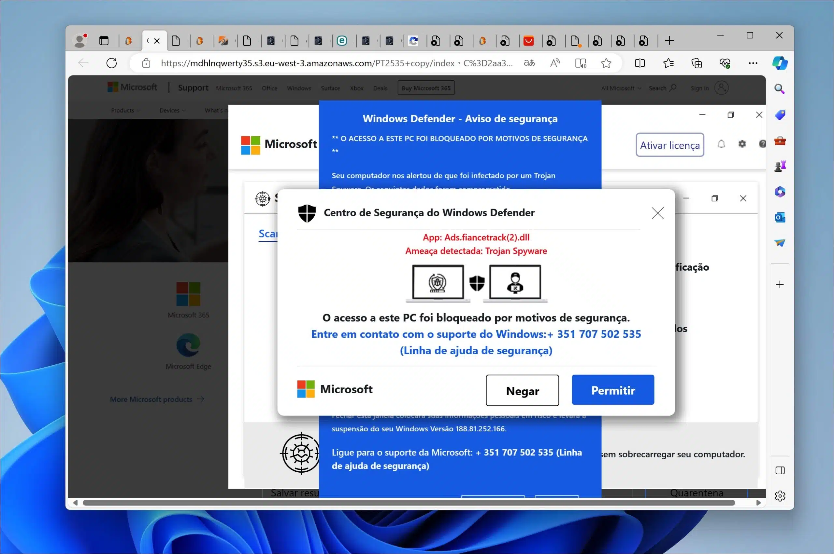This screenshot has width=834, height=554.
Task: Follow the More Microsoft products link
Action: [157, 399]
